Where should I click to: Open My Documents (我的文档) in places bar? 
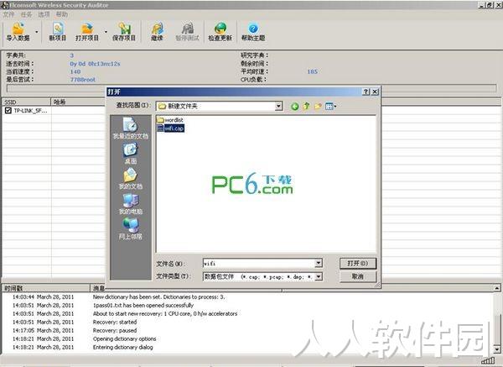(x=130, y=179)
